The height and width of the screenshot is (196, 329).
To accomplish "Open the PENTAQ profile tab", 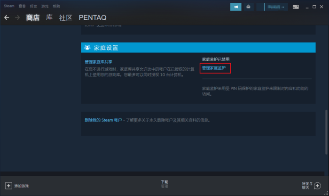I will (93, 17).
